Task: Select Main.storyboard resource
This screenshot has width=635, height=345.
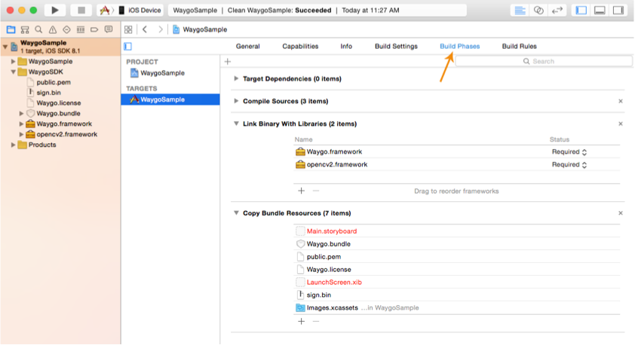Action: point(456,231)
